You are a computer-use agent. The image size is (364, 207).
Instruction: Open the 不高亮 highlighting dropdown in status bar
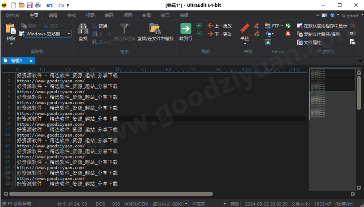pos(224,204)
